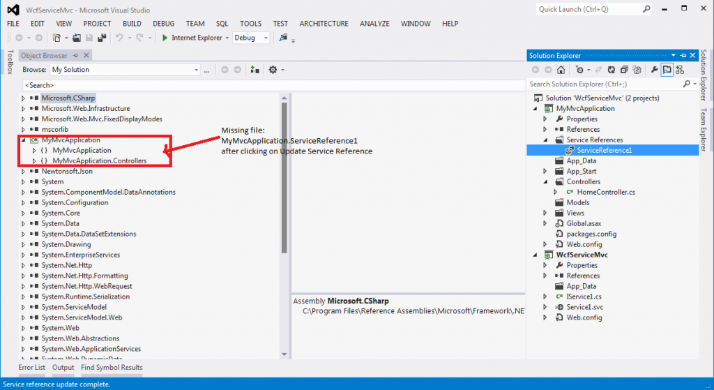
Task: Open the DEBUG menu
Action: coord(163,24)
